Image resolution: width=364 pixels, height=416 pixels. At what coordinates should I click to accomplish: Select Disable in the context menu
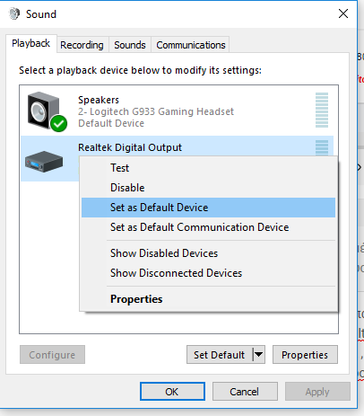[x=208, y=188]
